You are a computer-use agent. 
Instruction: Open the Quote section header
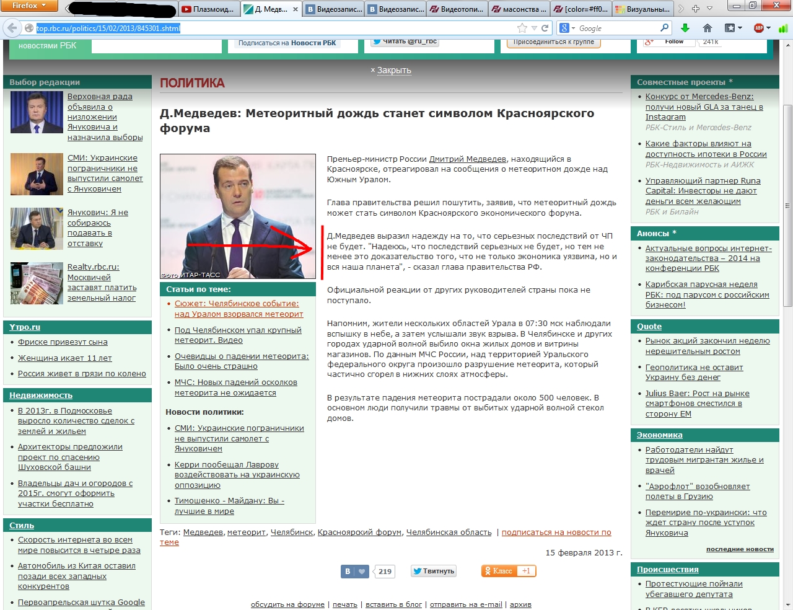click(x=649, y=326)
